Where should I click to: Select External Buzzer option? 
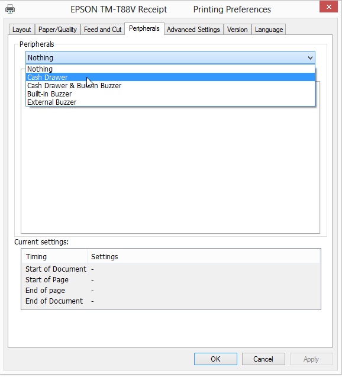[170, 102]
